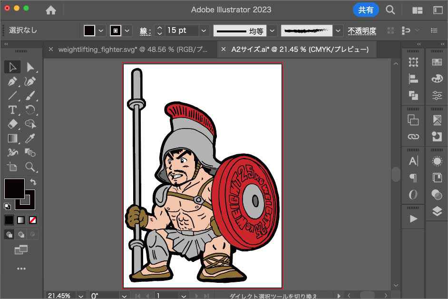Click the 共有 share button

pyautogui.click(x=366, y=10)
